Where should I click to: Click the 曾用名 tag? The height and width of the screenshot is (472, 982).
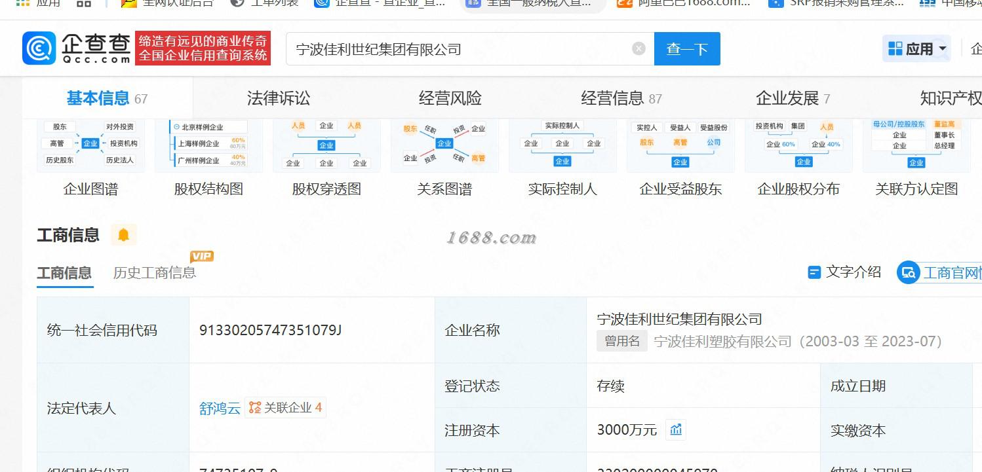click(x=621, y=341)
